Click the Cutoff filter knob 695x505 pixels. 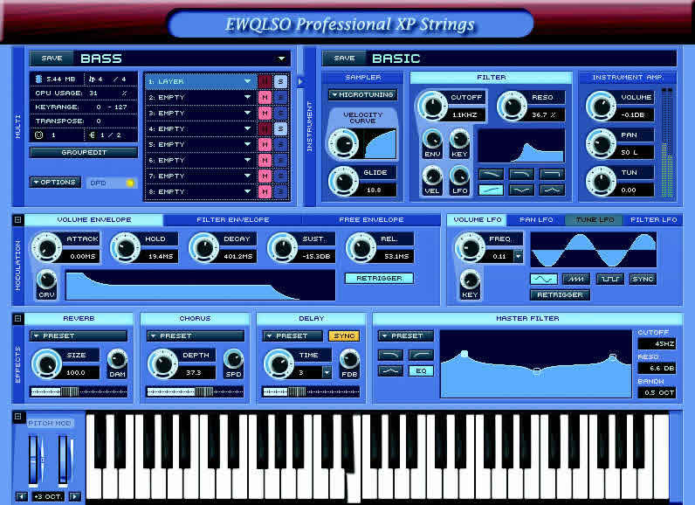(431, 106)
